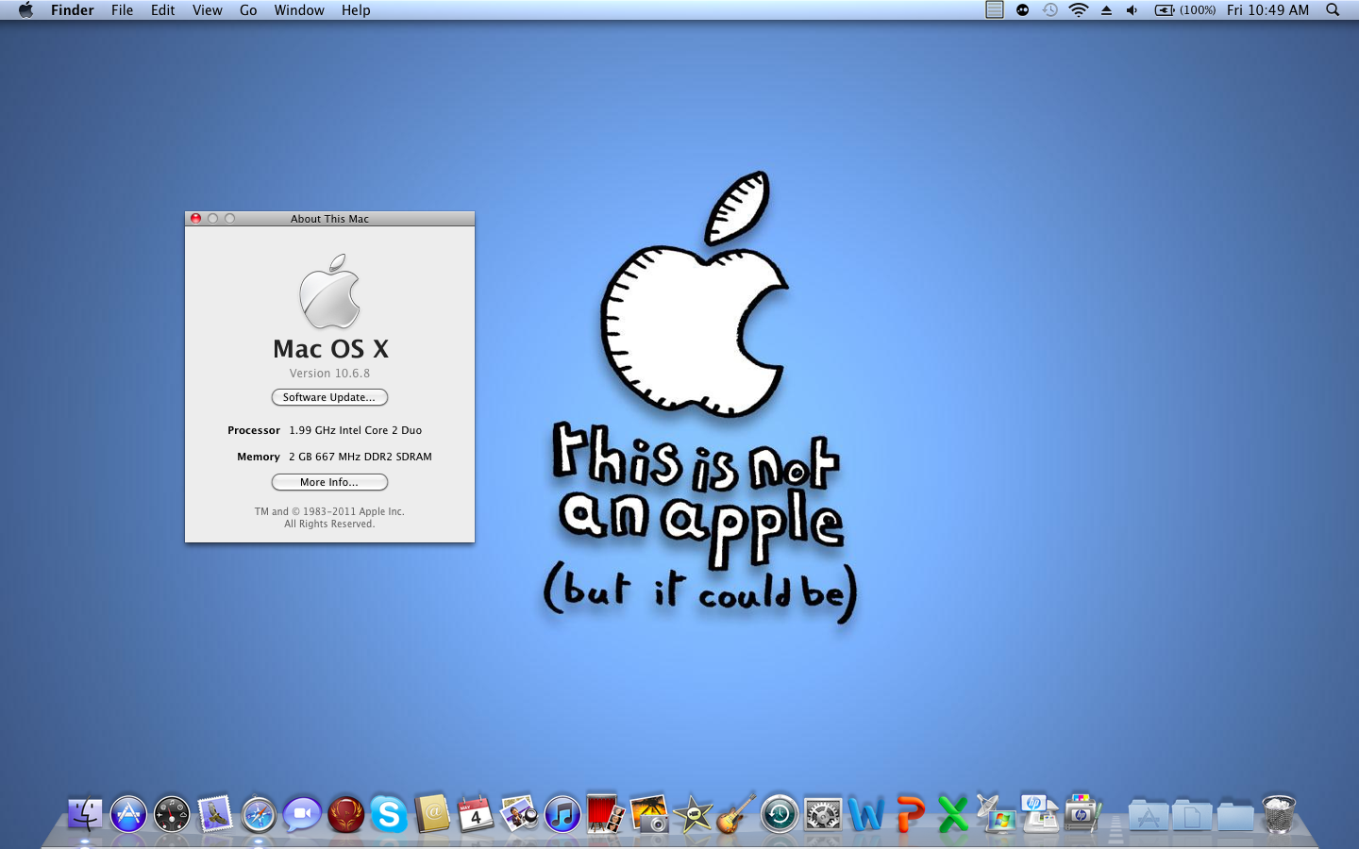Open the Help menu

[x=356, y=10]
